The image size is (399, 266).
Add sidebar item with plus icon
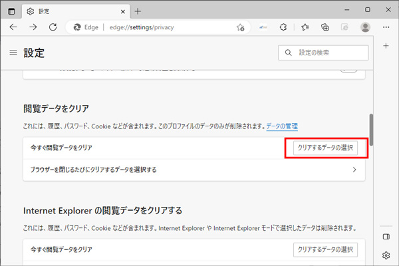pyautogui.click(x=386, y=46)
